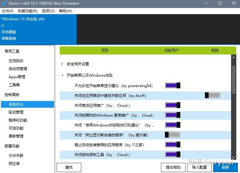This screenshot has height=173, width=240.
Task: Click the 当前用户 column header
Action: (x=172, y=50)
